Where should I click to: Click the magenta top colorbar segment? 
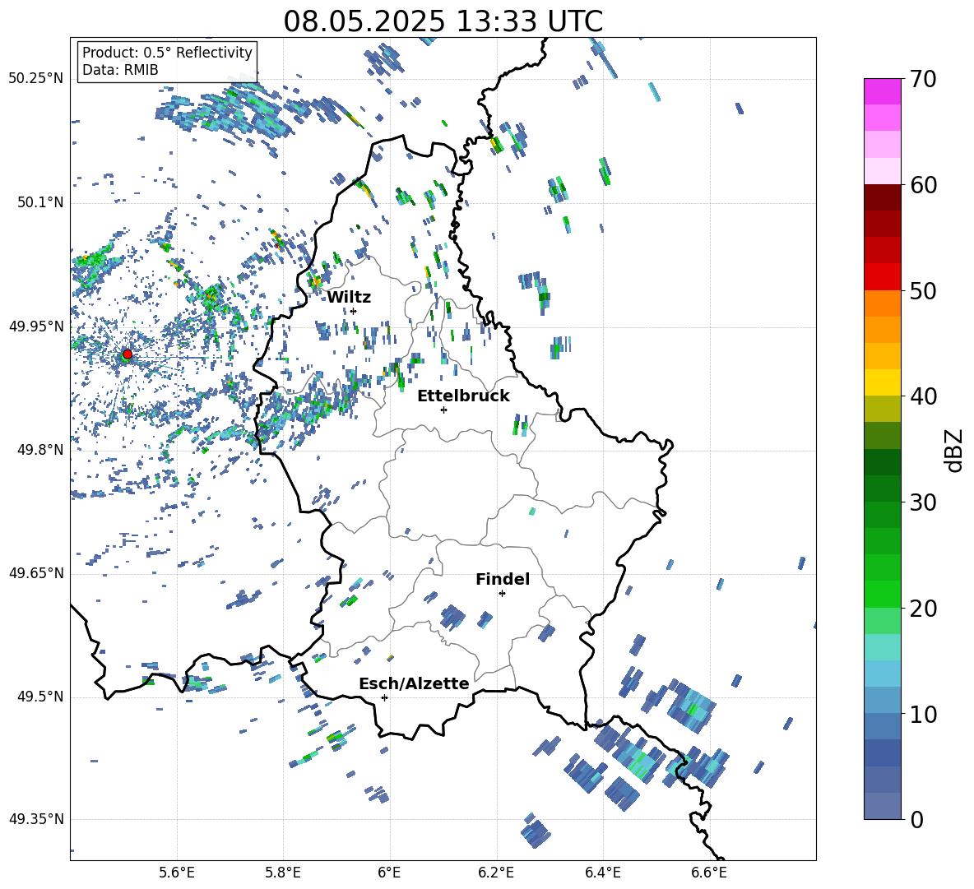point(882,91)
